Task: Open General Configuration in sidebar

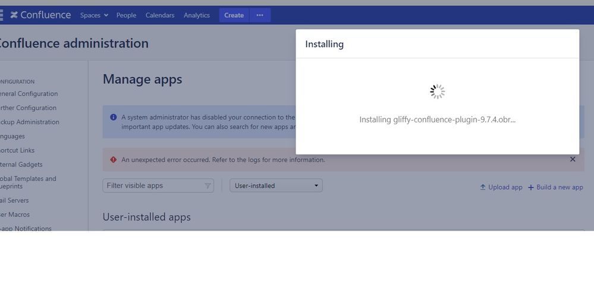Action: (29, 93)
